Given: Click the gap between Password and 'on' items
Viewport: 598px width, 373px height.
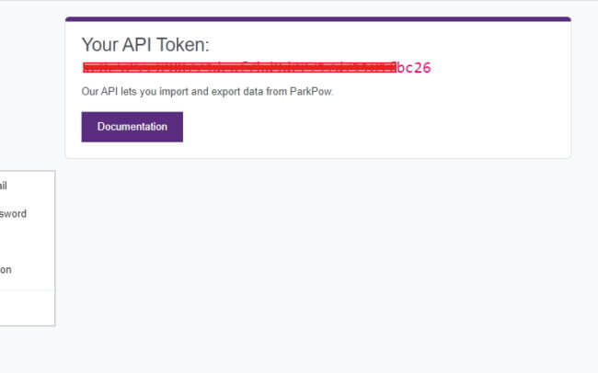Looking at the screenshot, I should tap(27, 242).
